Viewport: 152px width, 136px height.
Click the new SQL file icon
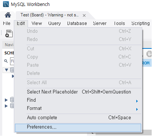[9, 34]
